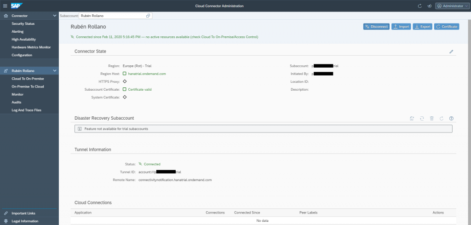Click the info icon in trial feature message
The width and height of the screenshot is (471, 225).
click(x=80, y=129)
